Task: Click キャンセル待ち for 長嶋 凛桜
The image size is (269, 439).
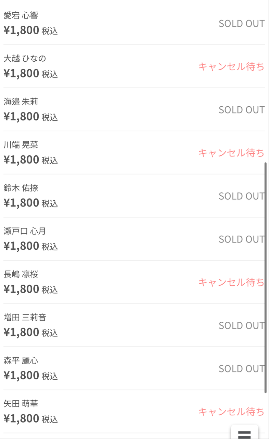Action: click(231, 282)
